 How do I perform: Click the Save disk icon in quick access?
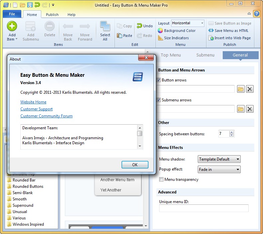click(x=30, y=5)
